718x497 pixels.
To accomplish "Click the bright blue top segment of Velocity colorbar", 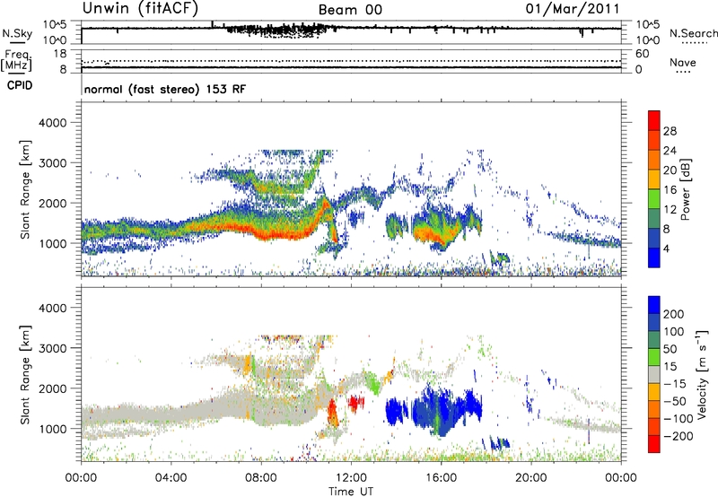I will pyautogui.click(x=654, y=305).
